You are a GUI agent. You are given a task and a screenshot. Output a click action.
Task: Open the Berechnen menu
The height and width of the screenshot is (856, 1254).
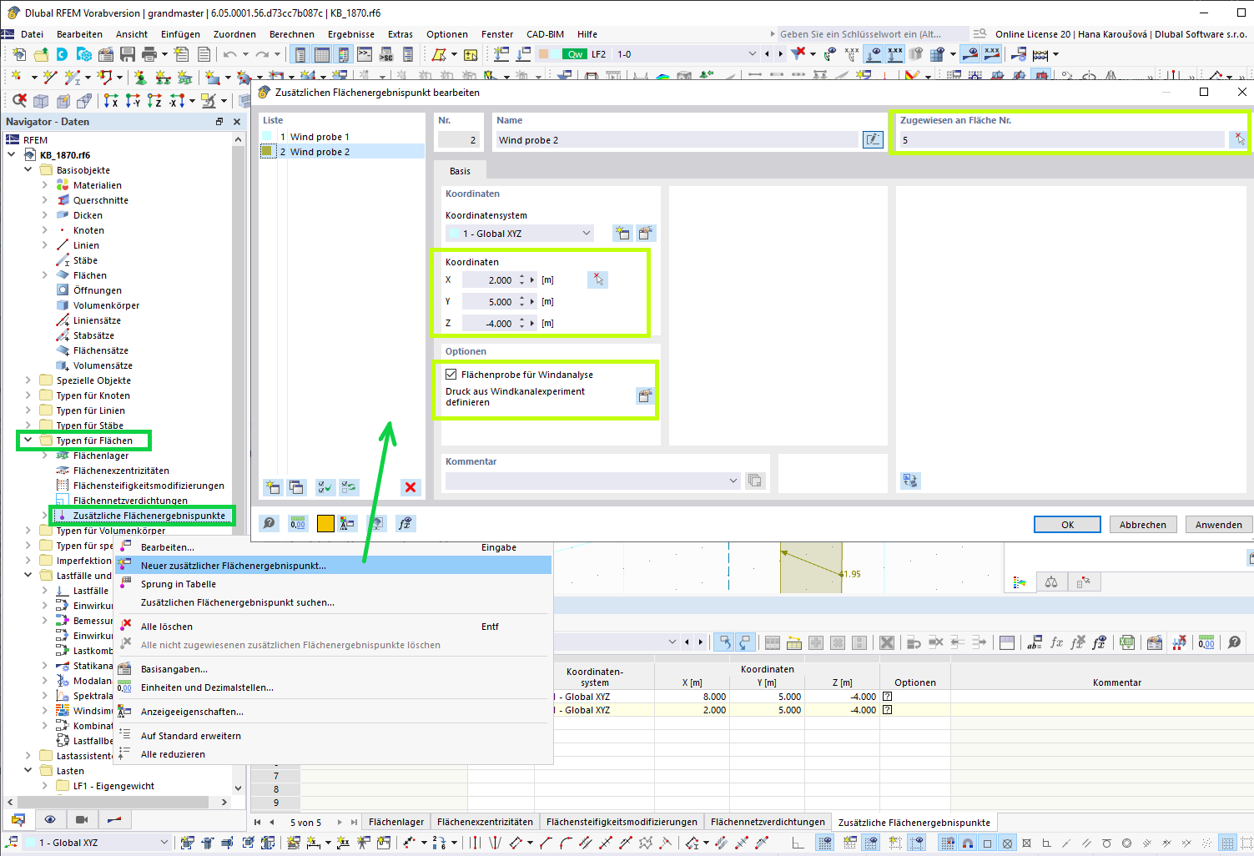[292, 34]
